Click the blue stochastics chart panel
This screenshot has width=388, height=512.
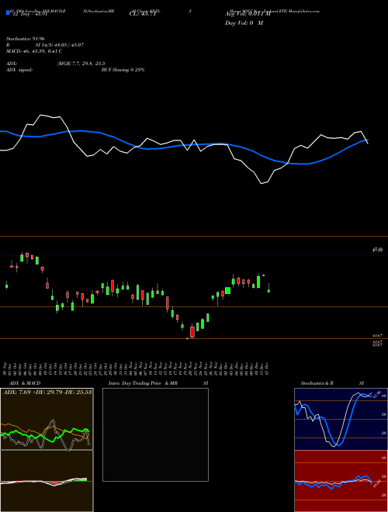(341, 419)
